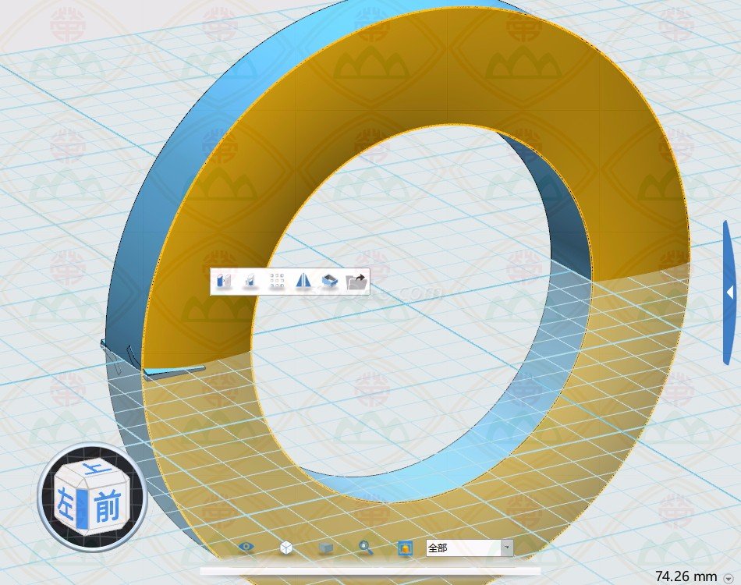
Task: Select the array pattern grid icon
Action: 277,281
